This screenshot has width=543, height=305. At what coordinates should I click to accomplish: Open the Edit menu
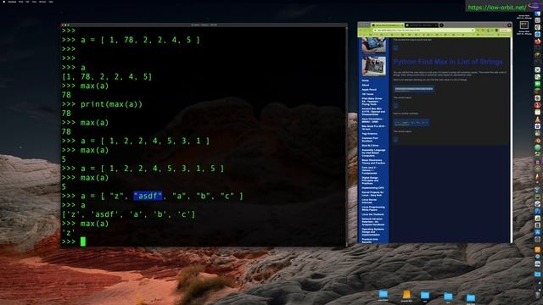(27, 2)
